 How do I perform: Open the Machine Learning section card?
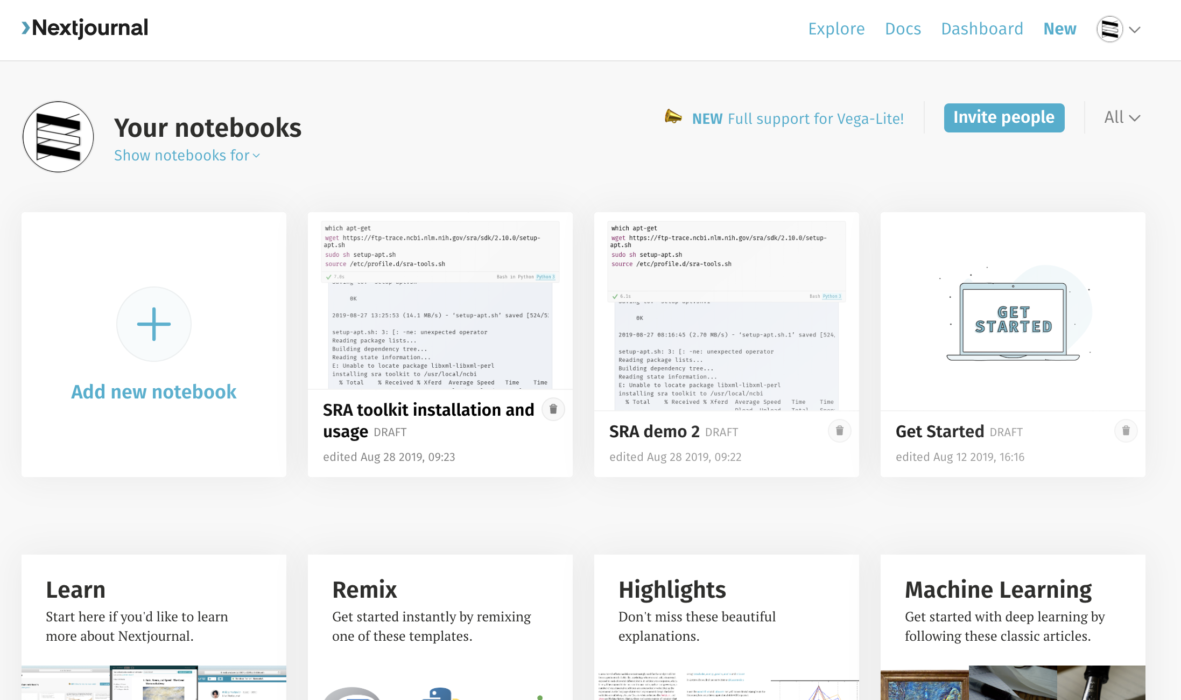tap(1013, 627)
